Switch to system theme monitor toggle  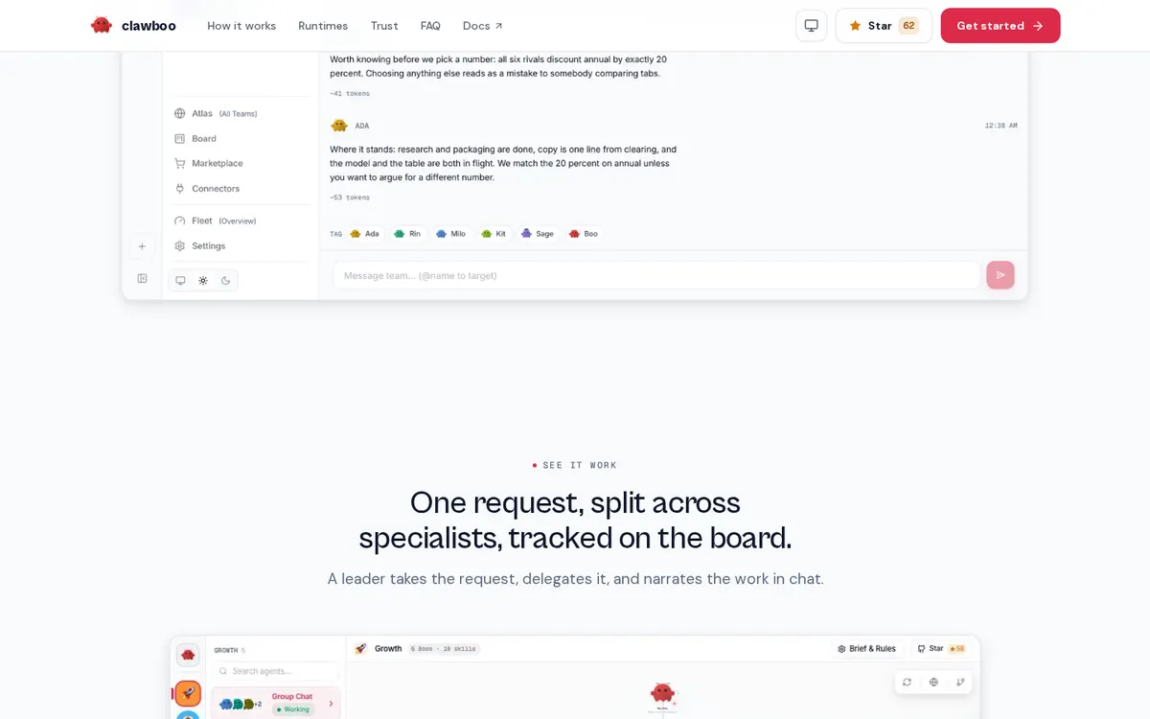click(x=180, y=281)
